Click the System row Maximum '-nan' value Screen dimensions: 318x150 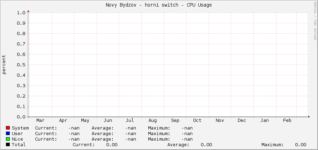187,128
